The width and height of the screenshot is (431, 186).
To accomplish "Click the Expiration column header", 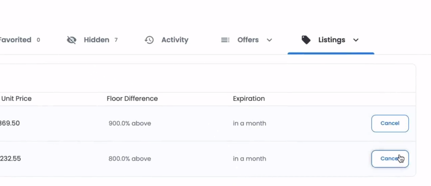I will (249, 99).
